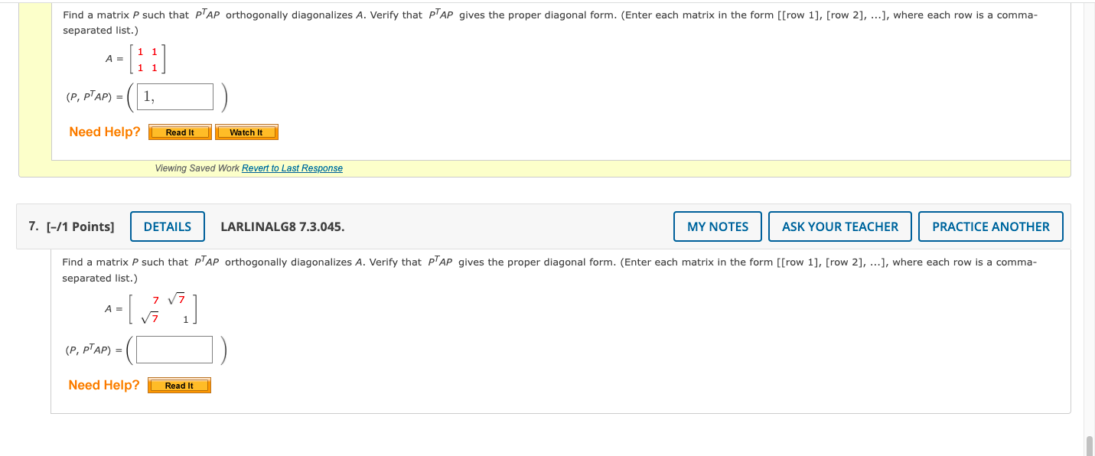Viewport: 1095px width, 456px height.
Task: Click the top Read It button
Action: (179, 132)
